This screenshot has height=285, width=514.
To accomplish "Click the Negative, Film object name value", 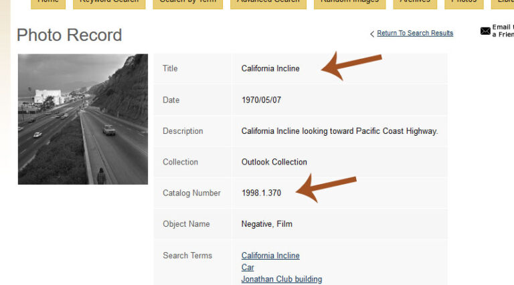I will coord(267,224).
